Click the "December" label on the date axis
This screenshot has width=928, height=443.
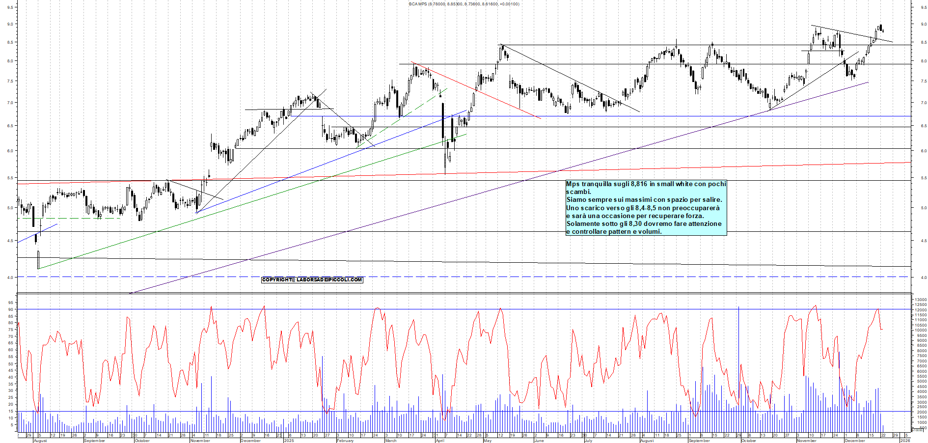tap(250, 441)
